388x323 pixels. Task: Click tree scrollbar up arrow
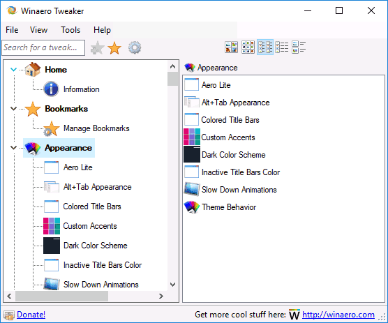pos(173,66)
